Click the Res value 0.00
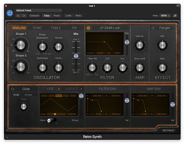The image size is (185, 145). [x=117, y=53]
